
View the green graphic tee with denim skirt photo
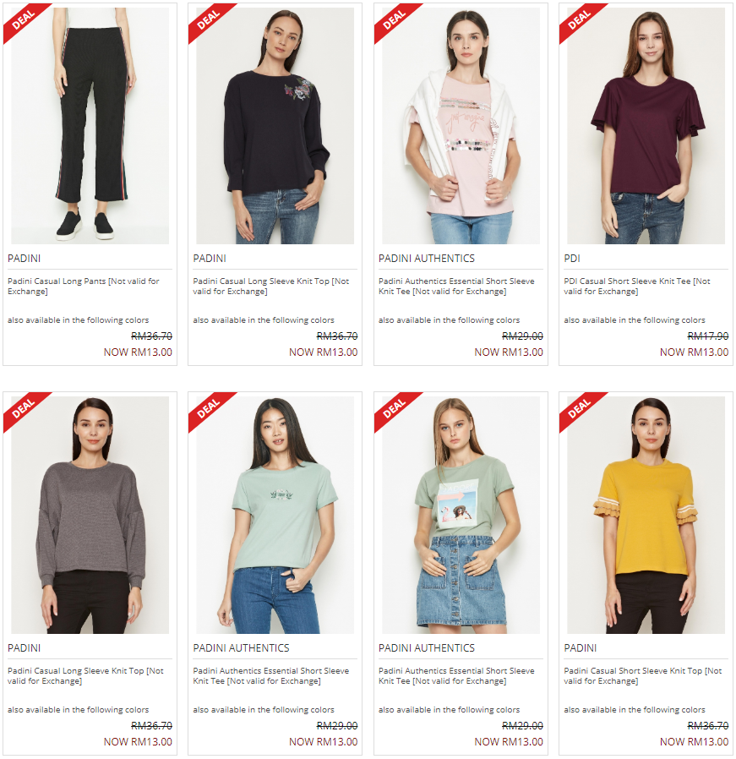(x=461, y=515)
